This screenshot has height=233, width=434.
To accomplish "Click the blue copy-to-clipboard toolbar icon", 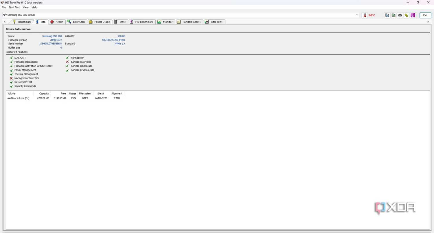I will [387, 15].
